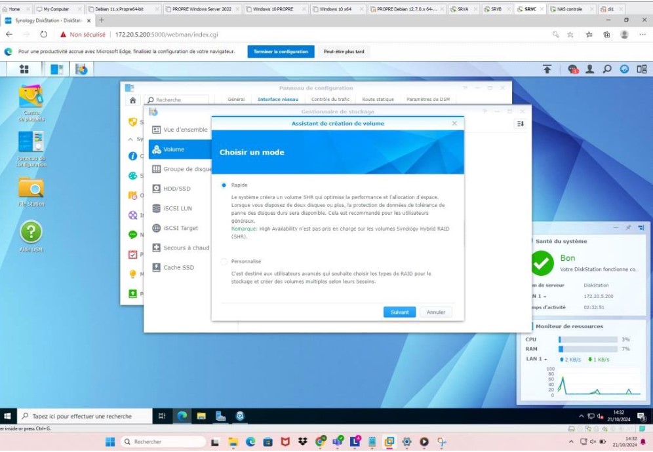Open the Edge settings and more menu
The width and height of the screenshot is (653, 452).
tap(642, 35)
